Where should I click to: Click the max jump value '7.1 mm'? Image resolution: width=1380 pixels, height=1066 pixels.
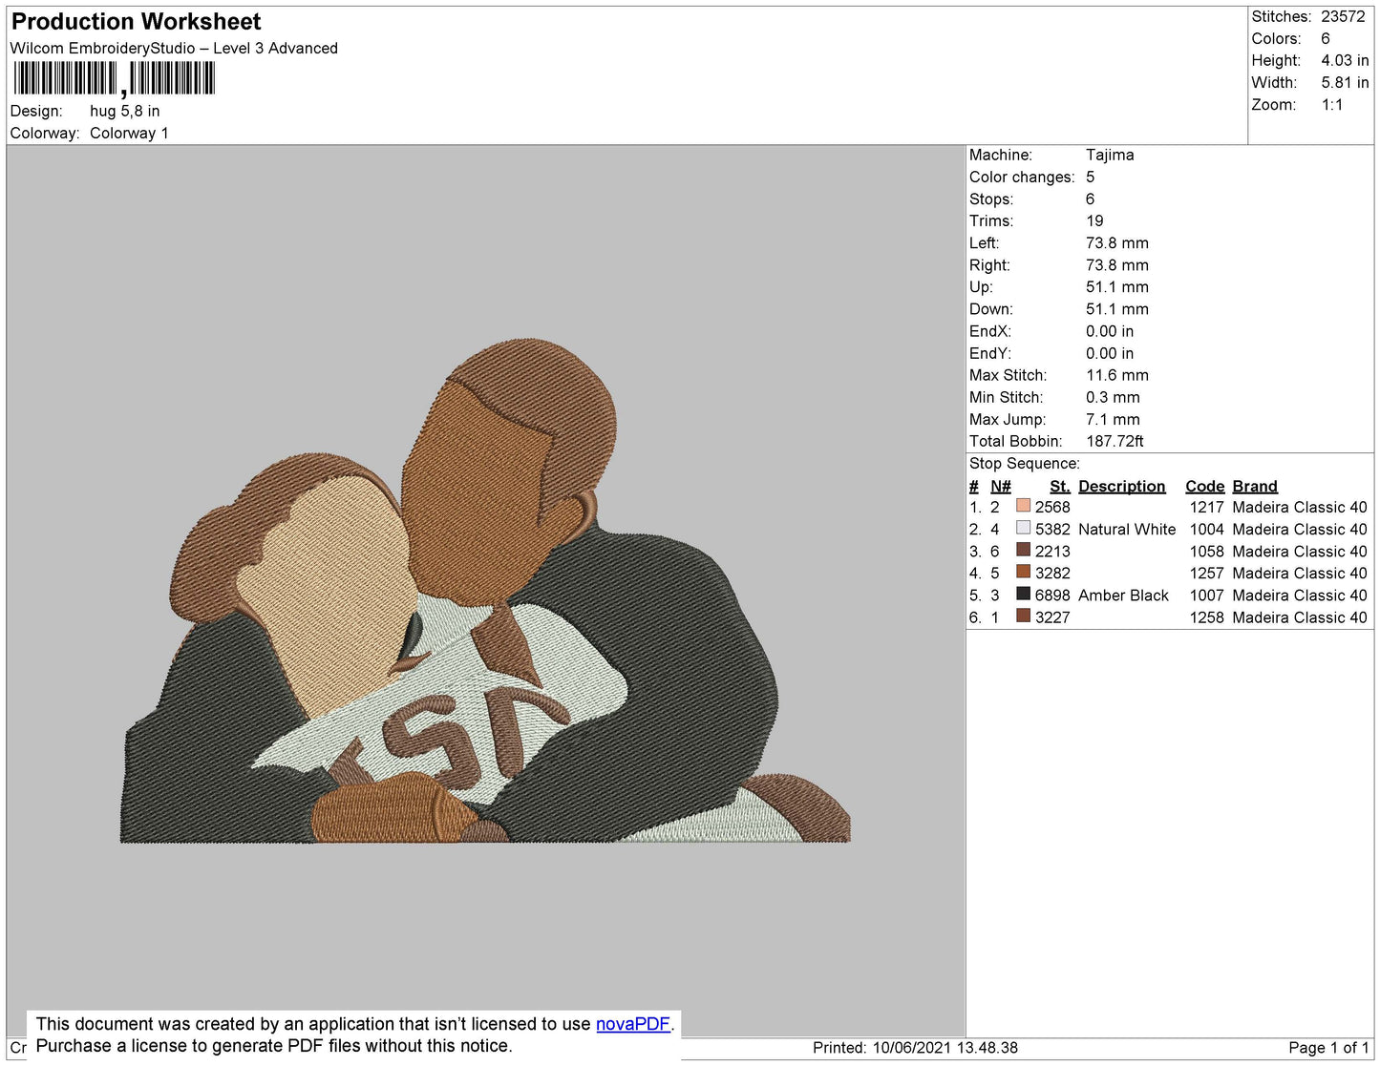click(x=1113, y=419)
